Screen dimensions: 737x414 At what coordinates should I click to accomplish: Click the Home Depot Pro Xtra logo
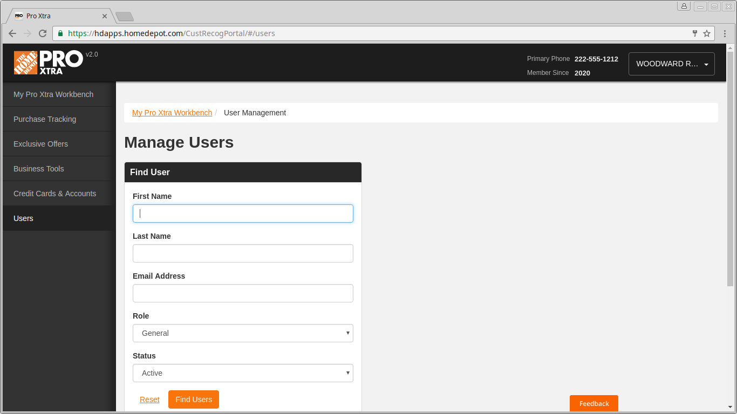[47, 63]
